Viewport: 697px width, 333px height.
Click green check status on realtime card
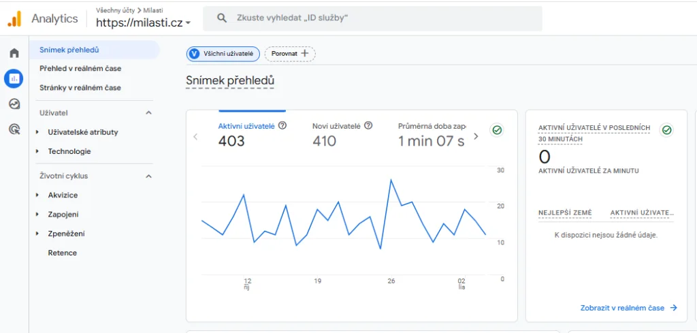666,130
